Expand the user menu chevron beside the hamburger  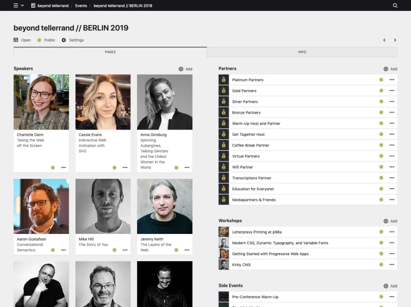coord(23,6)
